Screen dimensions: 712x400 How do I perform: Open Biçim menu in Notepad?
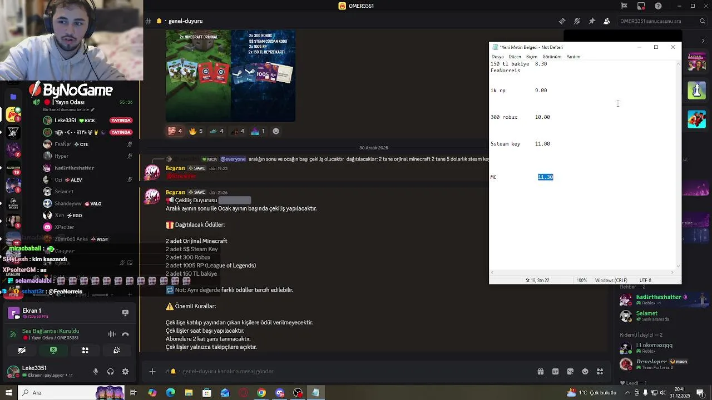pyautogui.click(x=532, y=57)
